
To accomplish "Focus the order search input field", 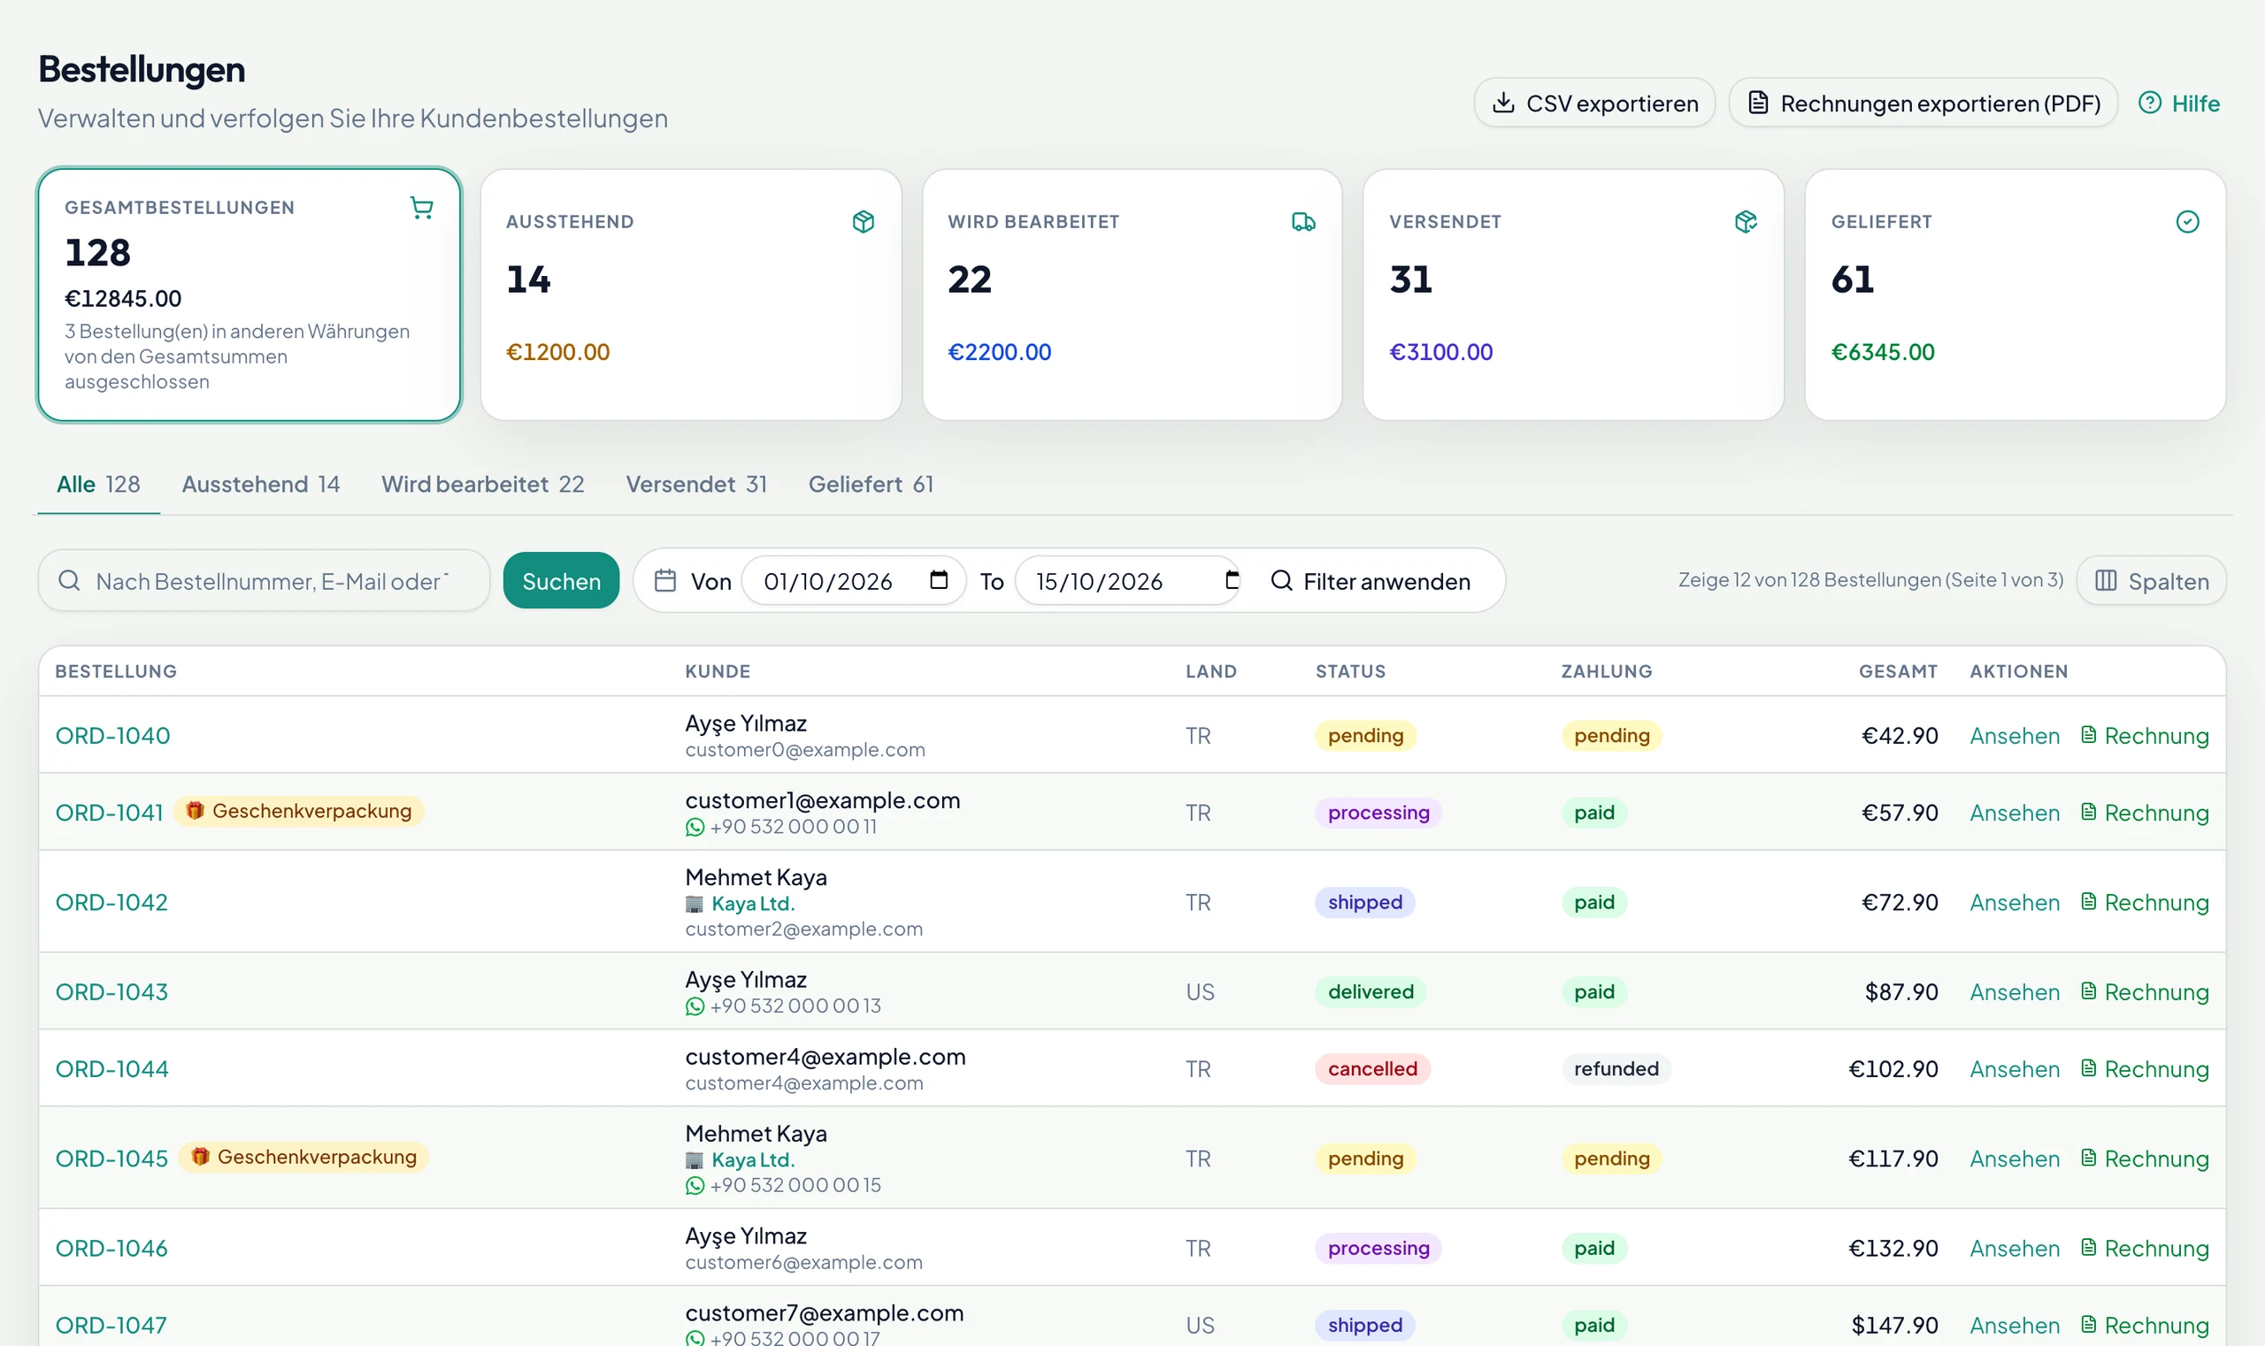I will click(264, 580).
